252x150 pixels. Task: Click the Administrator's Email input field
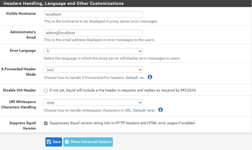click(x=93, y=33)
